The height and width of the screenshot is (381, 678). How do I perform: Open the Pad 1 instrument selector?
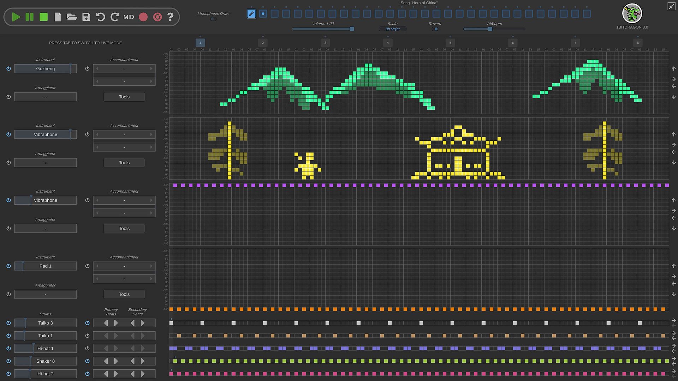click(45, 266)
